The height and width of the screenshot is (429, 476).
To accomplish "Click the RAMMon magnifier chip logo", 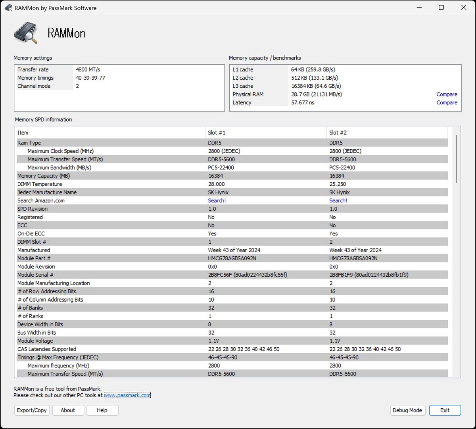I will pos(26,33).
